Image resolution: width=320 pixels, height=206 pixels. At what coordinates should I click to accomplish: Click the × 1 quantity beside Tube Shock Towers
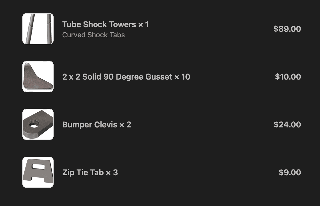pyautogui.click(x=143, y=24)
